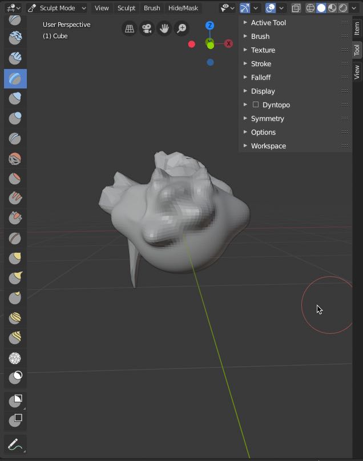The height and width of the screenshot is (461, 363).
Task: Select the Thumb brush tool
Action: click(x=15, y=297)
